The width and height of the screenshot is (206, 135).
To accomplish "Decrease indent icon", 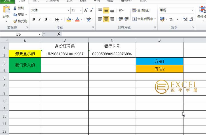I will tap(120, 19).
